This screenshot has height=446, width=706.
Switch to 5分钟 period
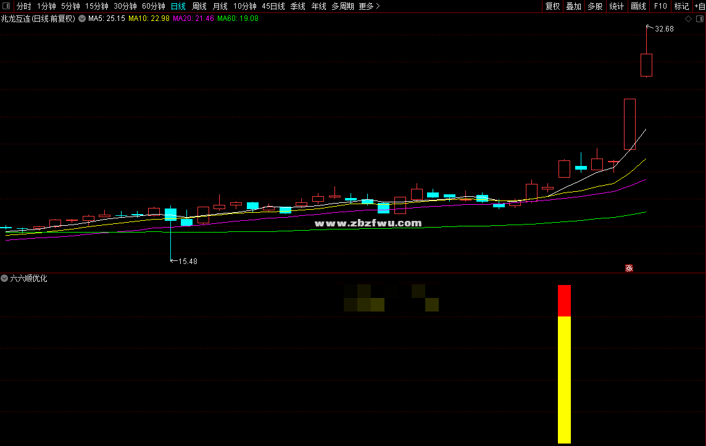[71, 6]
